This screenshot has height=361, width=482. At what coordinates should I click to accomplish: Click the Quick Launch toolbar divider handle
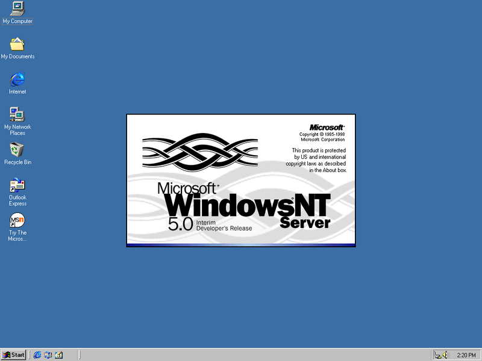(x=28, y=354)
